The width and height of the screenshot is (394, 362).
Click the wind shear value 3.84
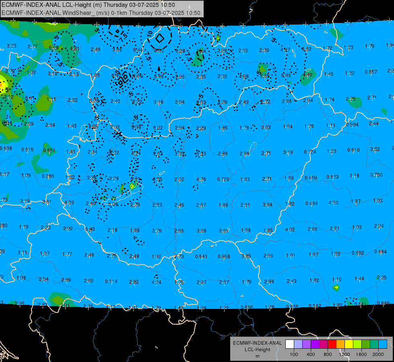267,205
